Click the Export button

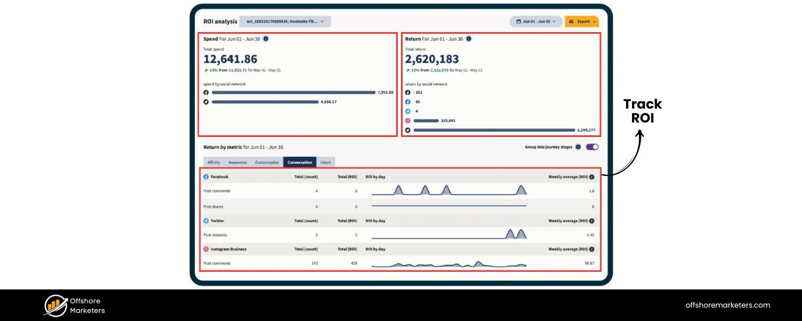point(582,21)
